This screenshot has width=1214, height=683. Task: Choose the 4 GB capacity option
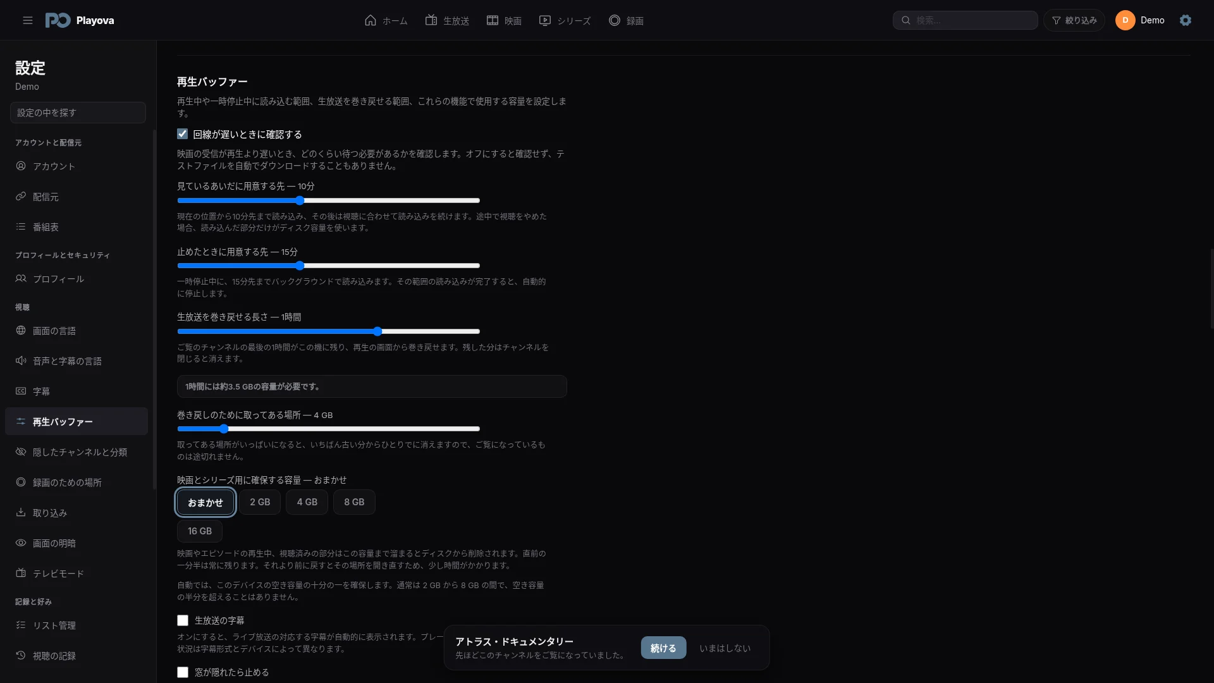point(307,502)
